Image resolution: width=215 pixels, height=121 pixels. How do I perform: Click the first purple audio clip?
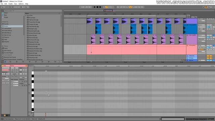pyautogui.click(x=89, y=21)
